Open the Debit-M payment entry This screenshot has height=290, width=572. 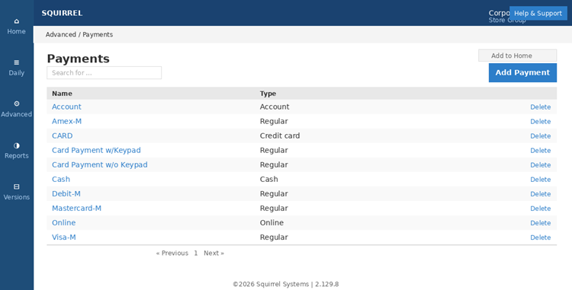[66, 194]
